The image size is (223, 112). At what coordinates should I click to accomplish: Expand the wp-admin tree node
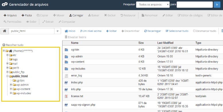coord(11,85)
